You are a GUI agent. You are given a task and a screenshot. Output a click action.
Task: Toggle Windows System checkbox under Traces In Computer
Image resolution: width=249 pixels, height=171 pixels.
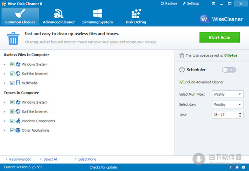[x=12, y=102]
